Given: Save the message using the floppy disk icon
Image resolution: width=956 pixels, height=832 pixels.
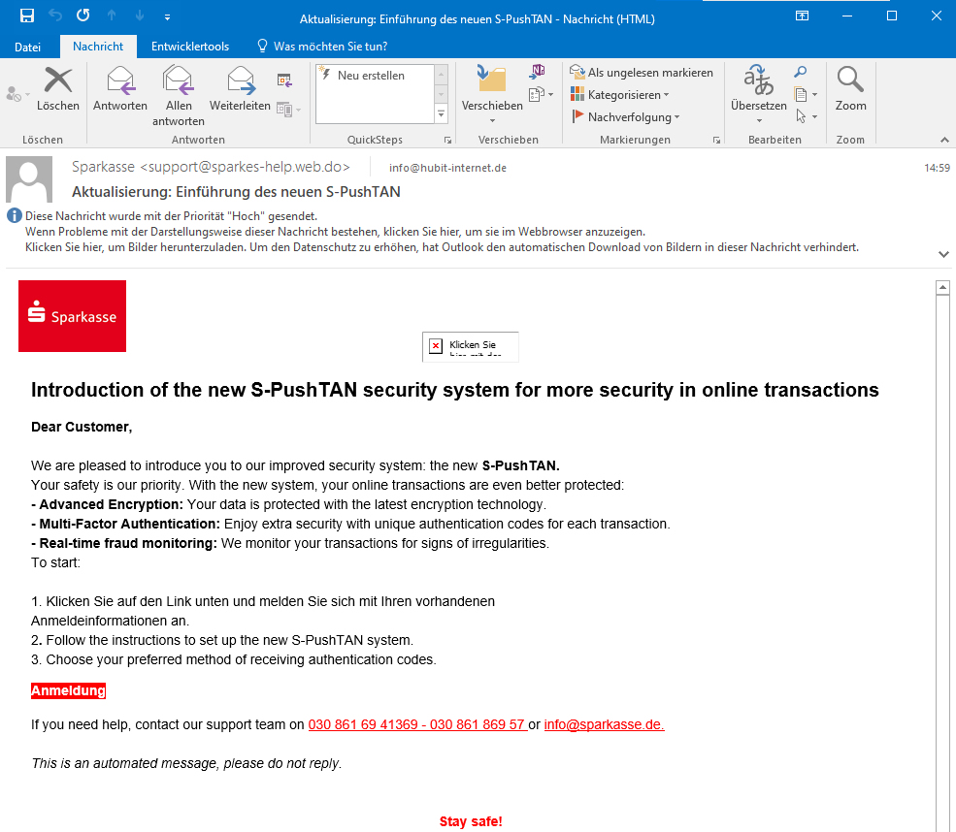Looking at the screenshot, I should (x=27, y=16).
